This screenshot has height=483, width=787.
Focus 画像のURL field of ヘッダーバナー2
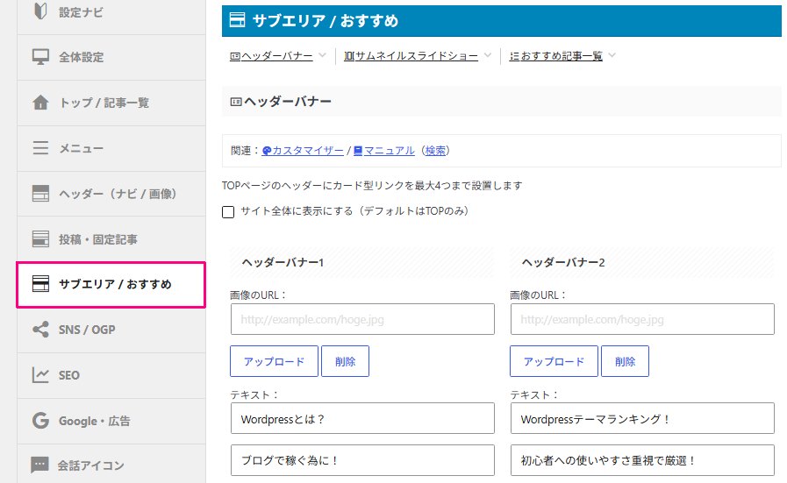coord(642,319)
